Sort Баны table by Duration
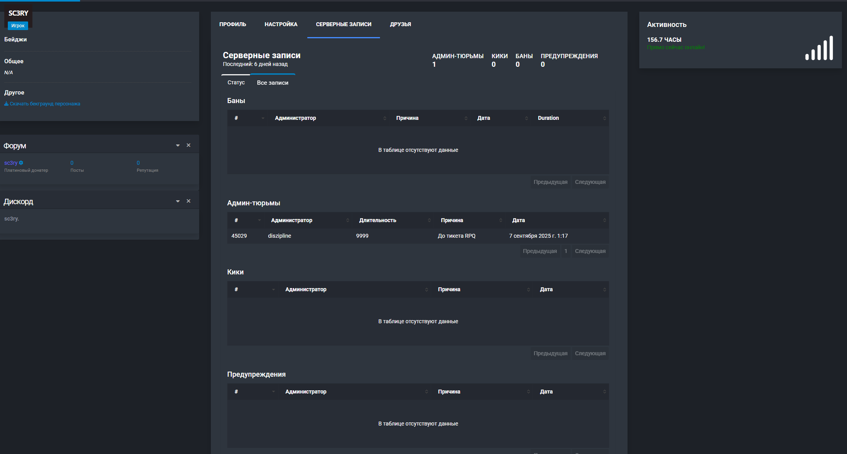Viewport: 847px width, 454px height. pos(570,118)
